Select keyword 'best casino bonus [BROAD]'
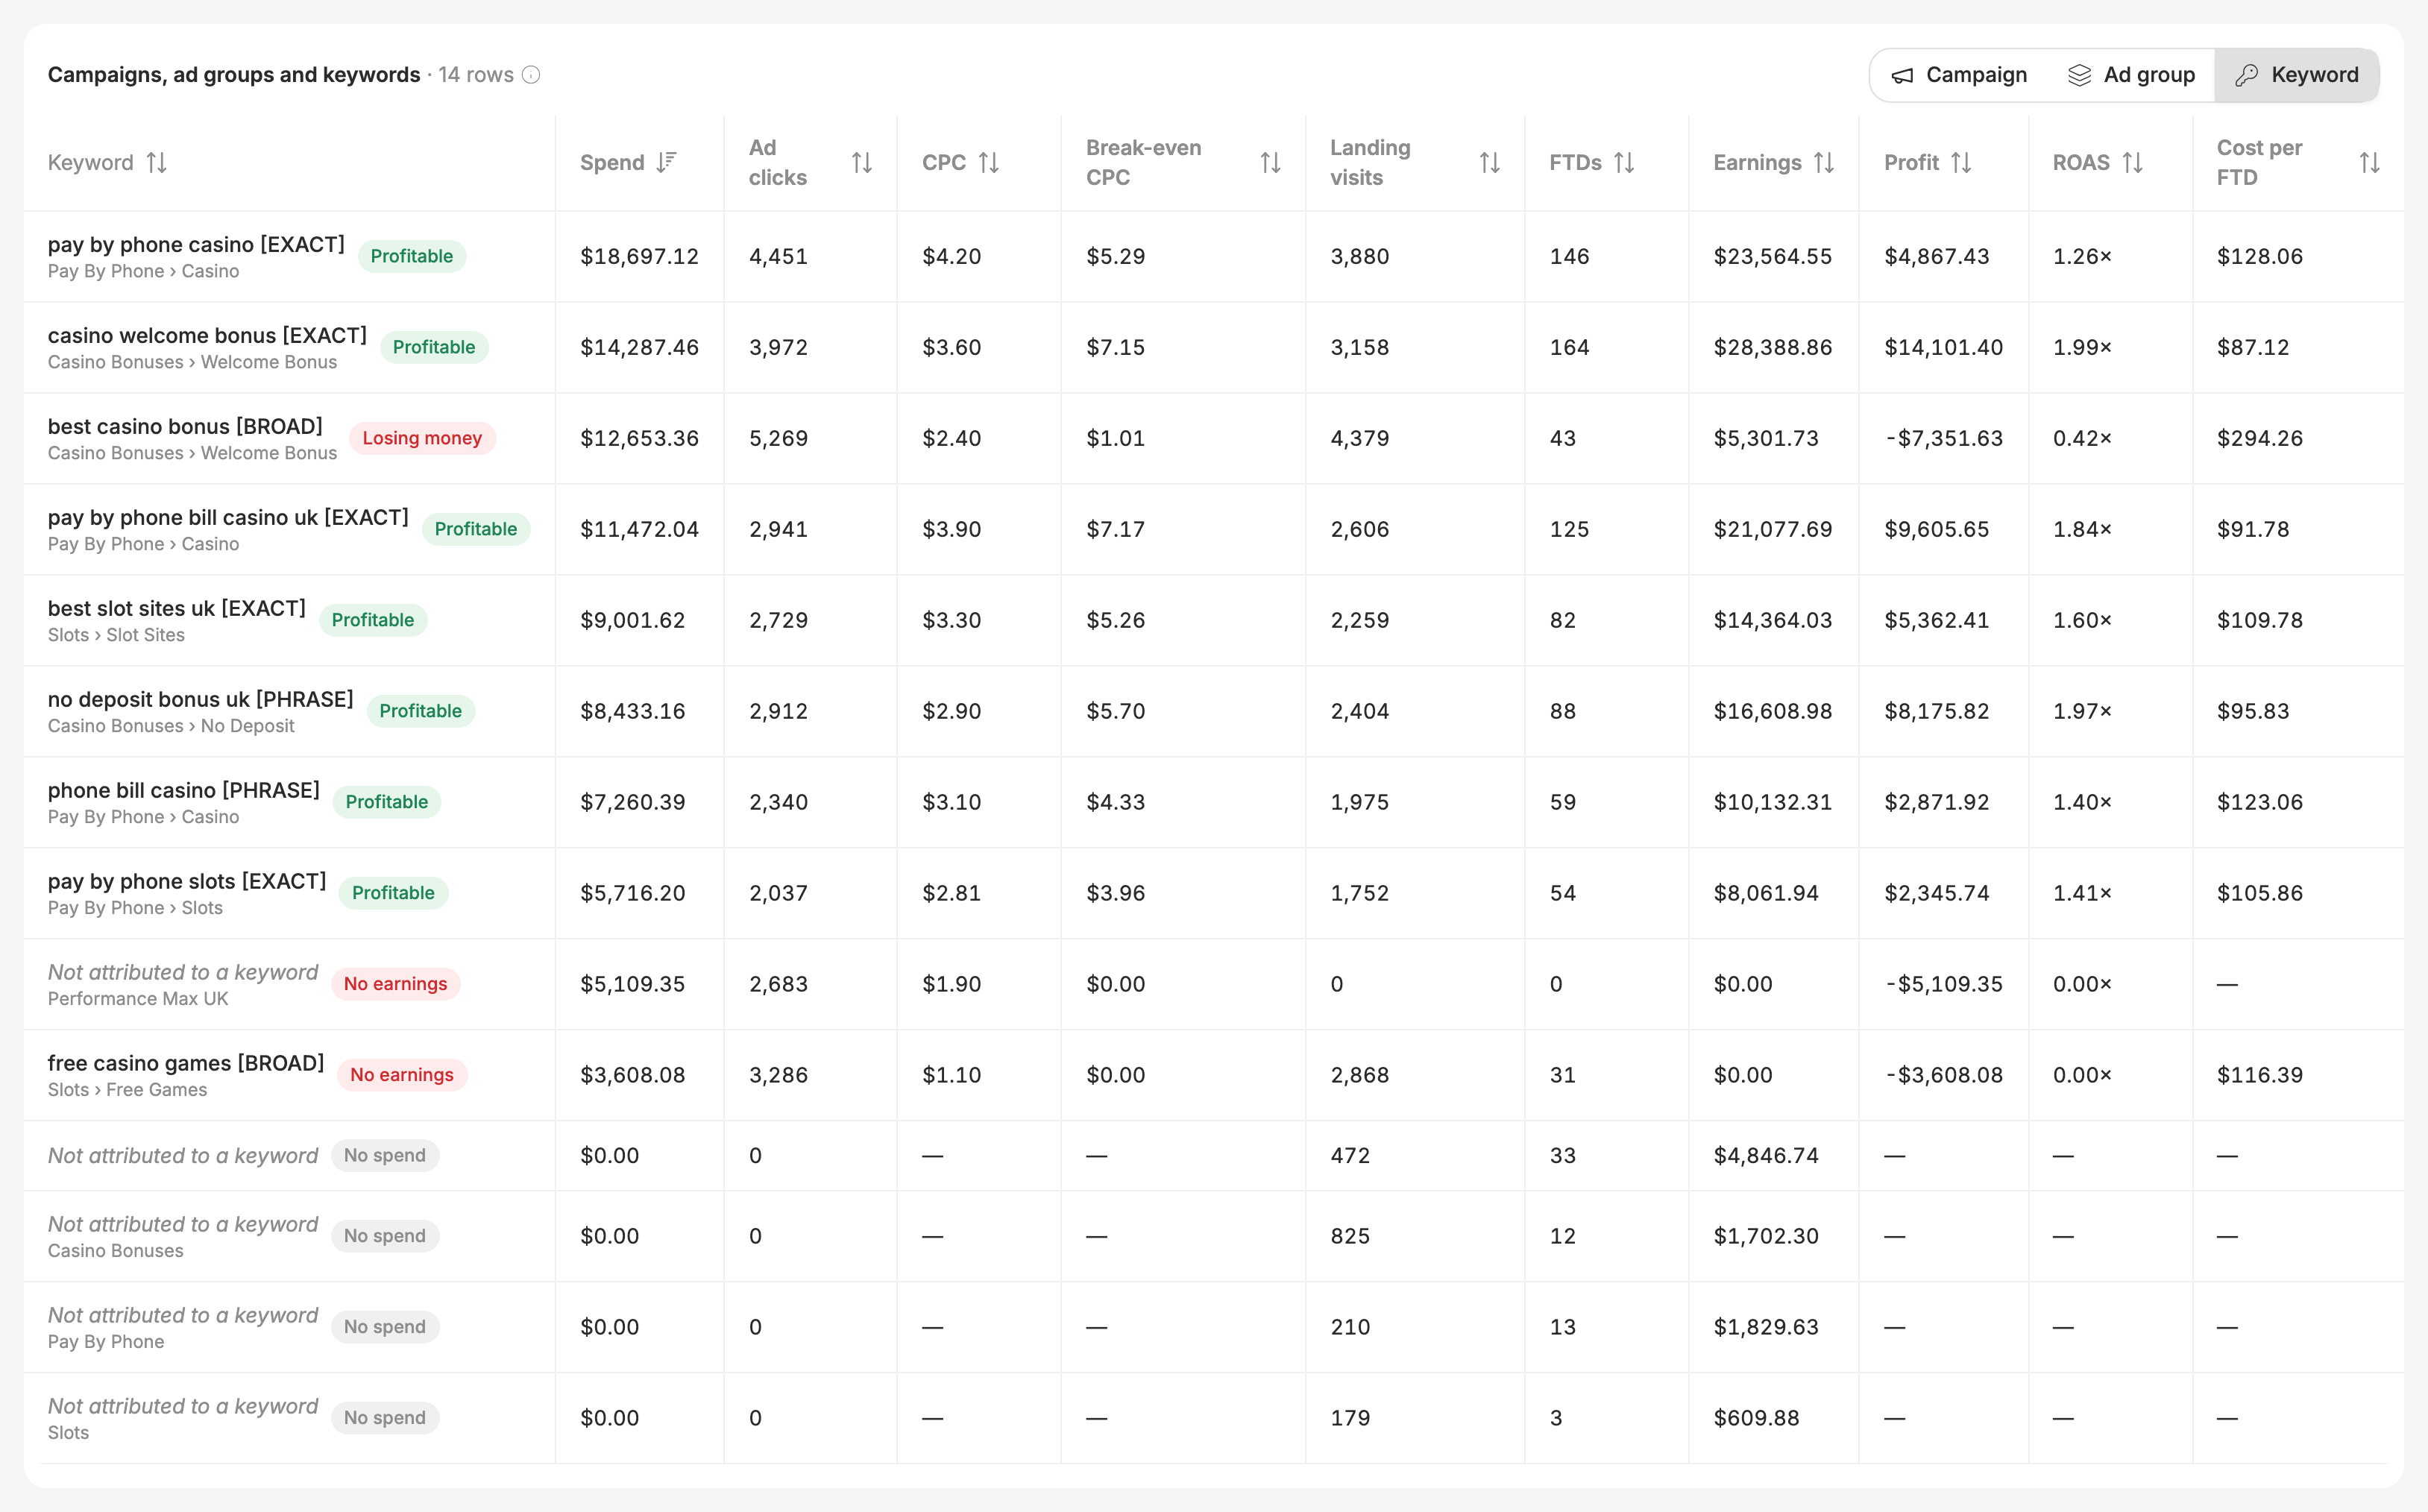The width and height of the screenshot is (2428, 1512). pyautogui.click(x=185, y=426)
